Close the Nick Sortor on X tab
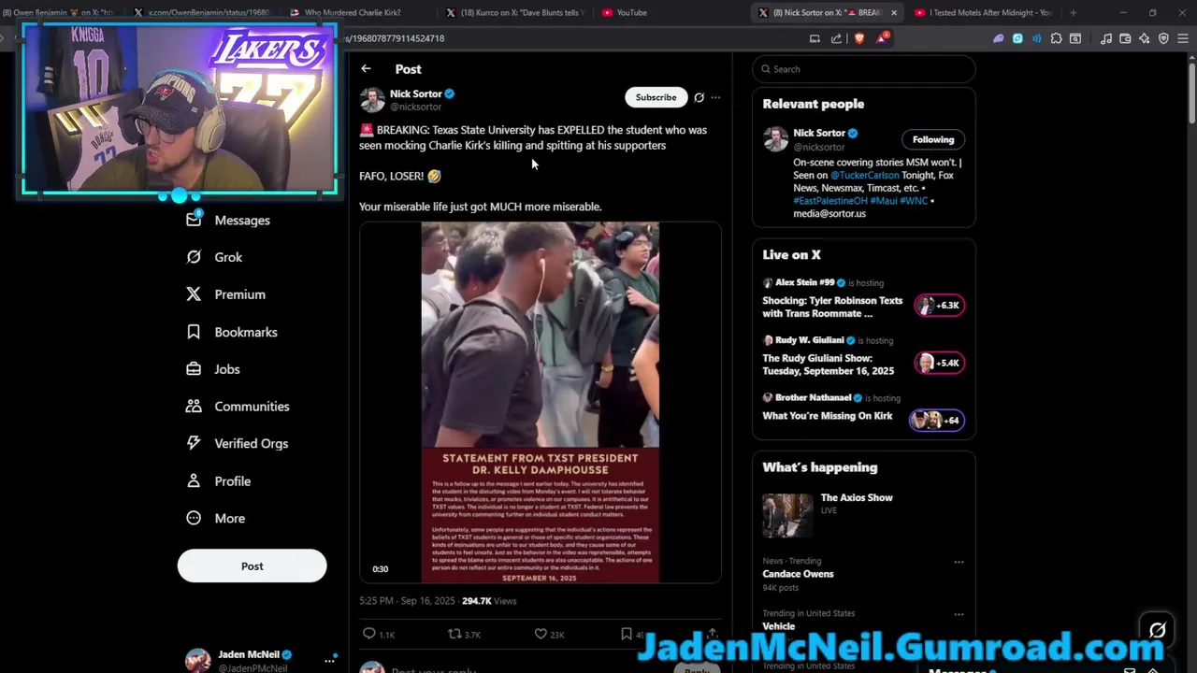The image size is (1197, 673). pos(894,13)
